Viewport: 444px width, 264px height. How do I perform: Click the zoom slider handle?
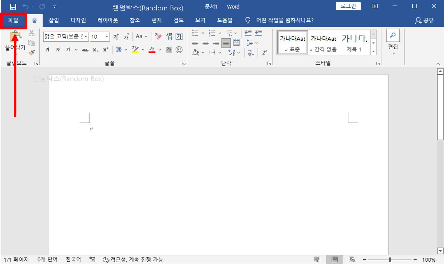390,260
